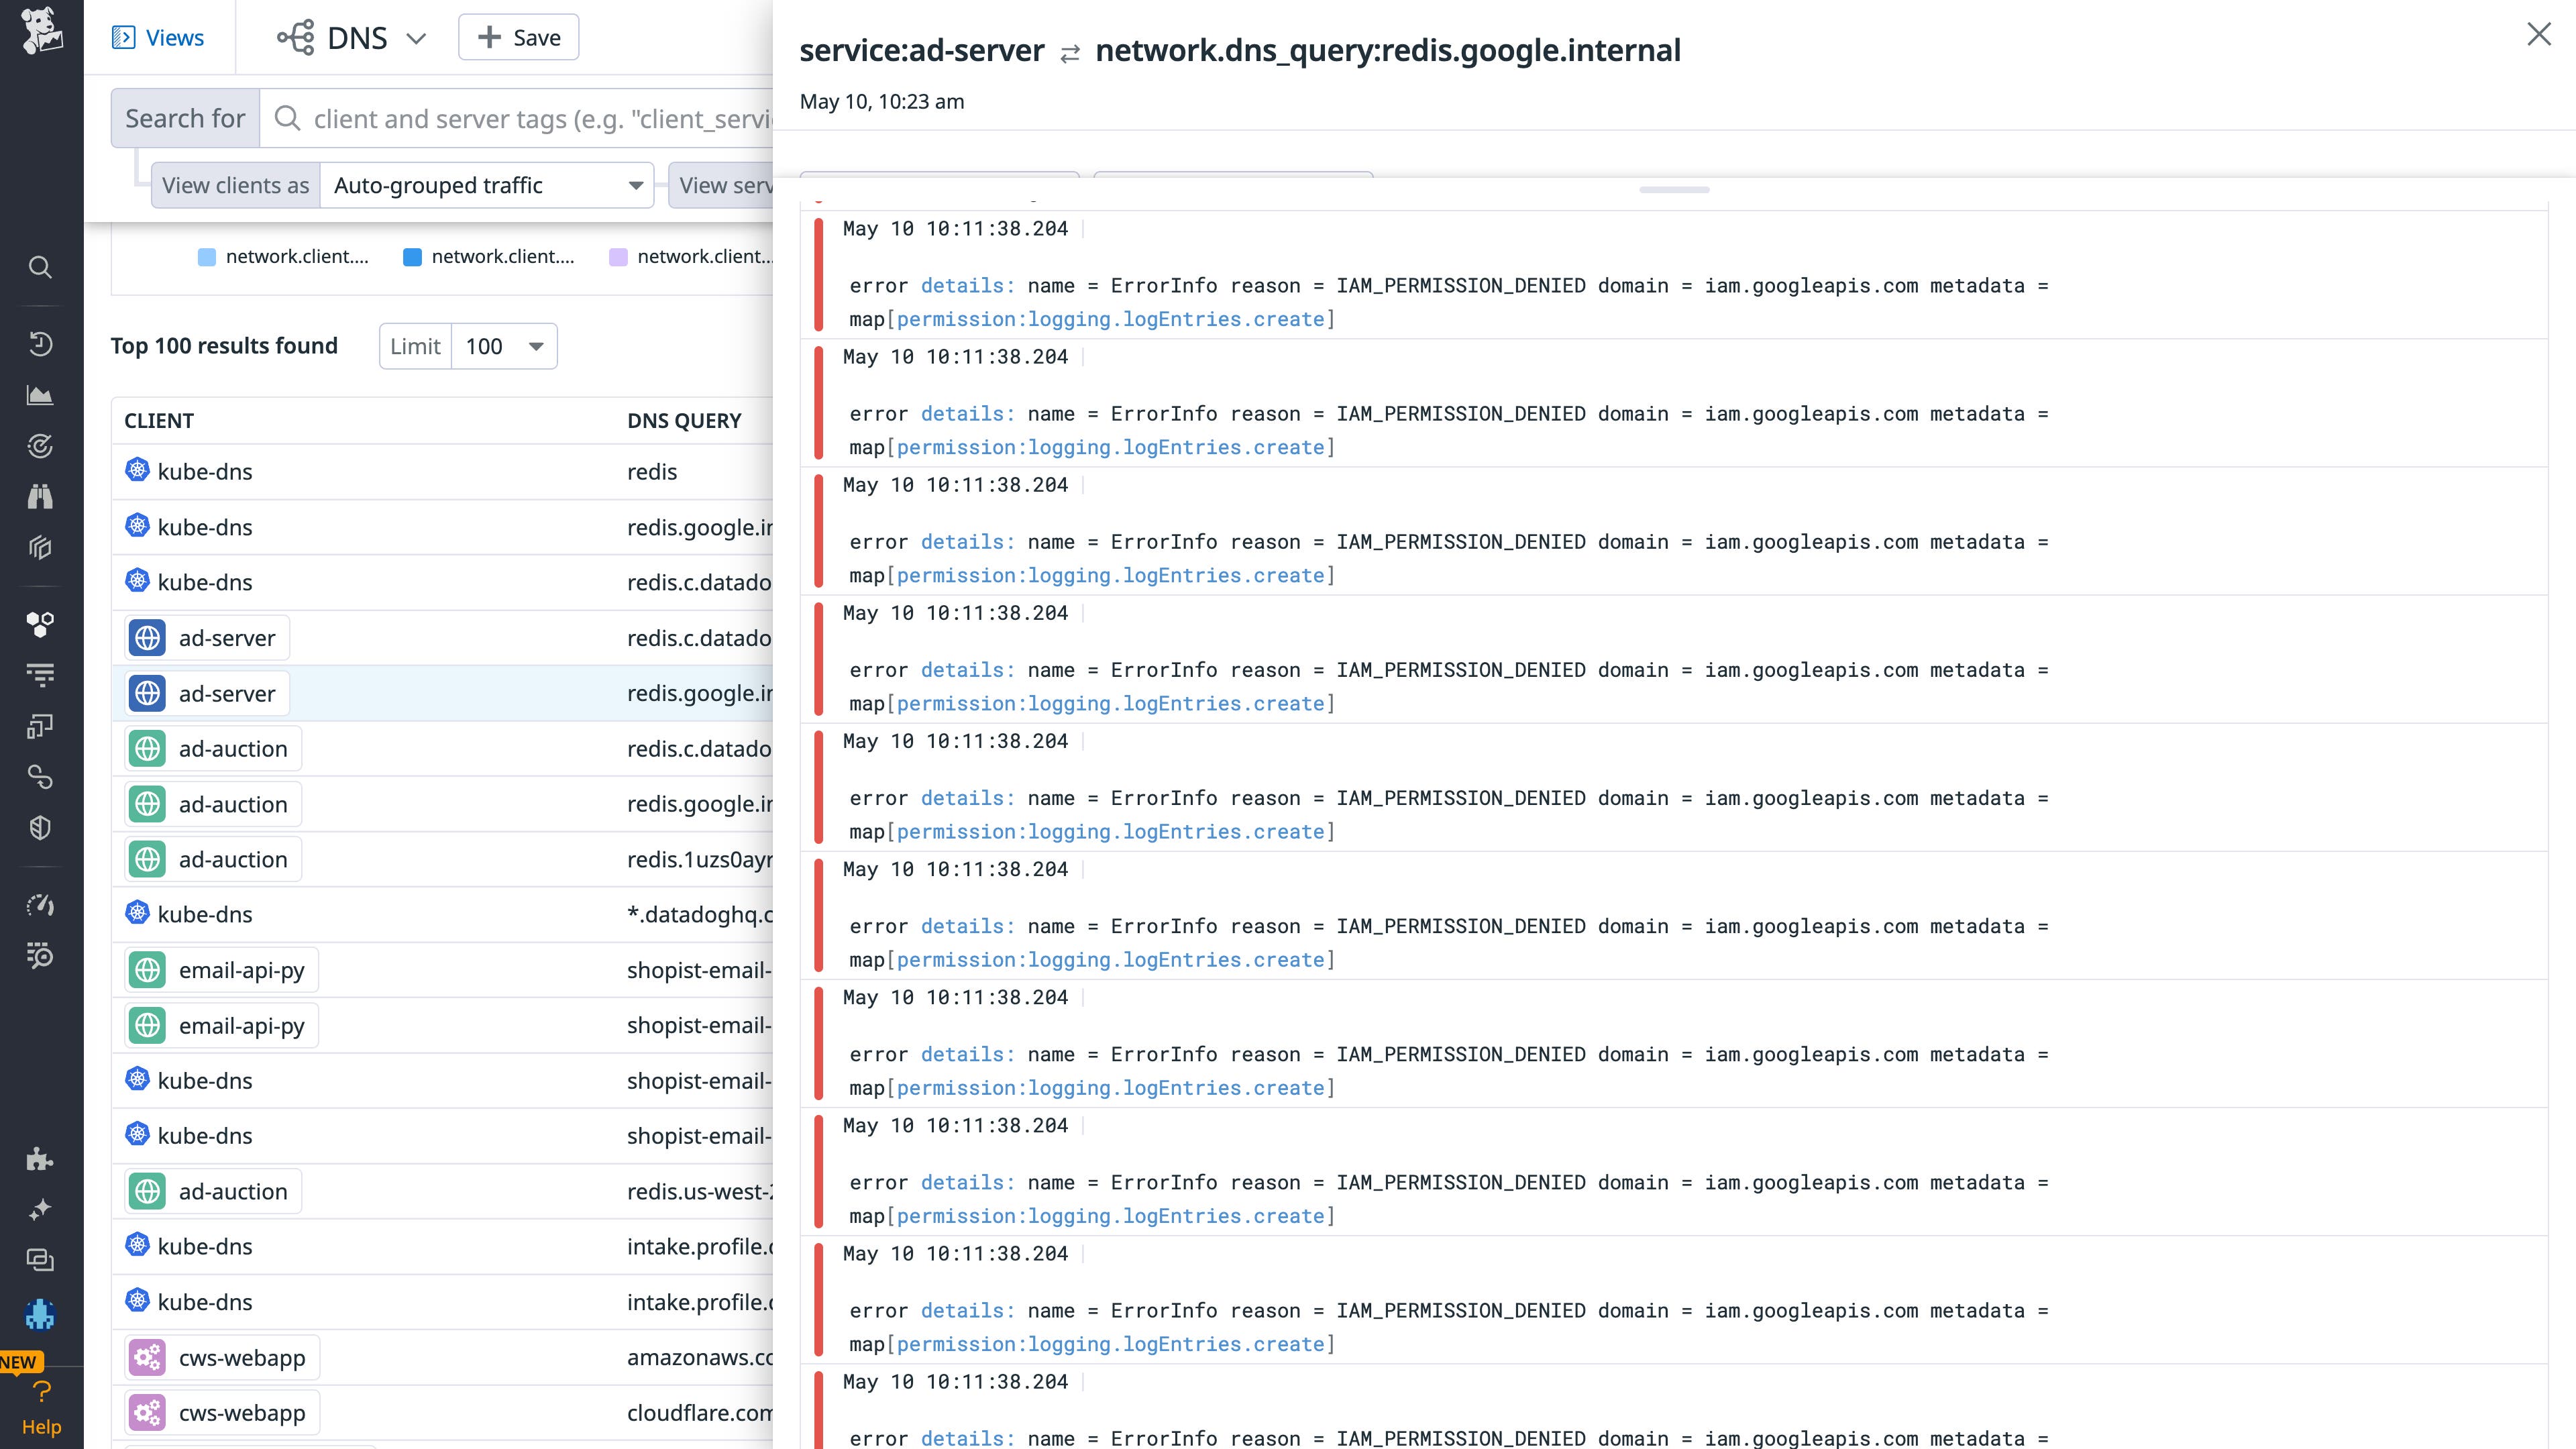Open Security via the shield icon
Screen dimensions: 2576x1449
pyautogui.click(x=40, y=827)
